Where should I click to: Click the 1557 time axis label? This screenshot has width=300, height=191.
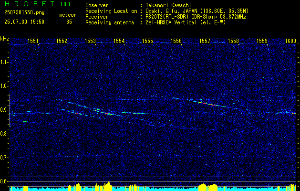click(205, 41)
